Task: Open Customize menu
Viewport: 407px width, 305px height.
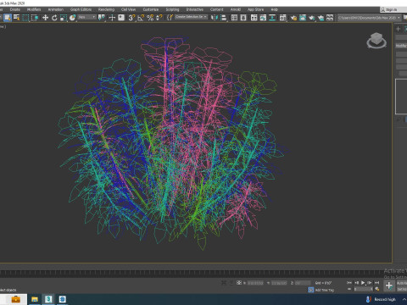Action: [x=151, y=9]
